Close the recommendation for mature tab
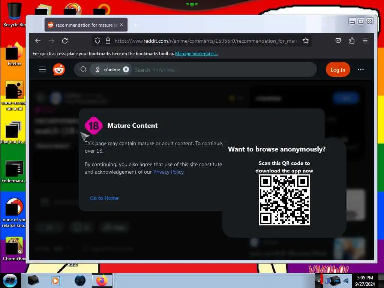The image size is (384, 288). [x=121, y=25]
